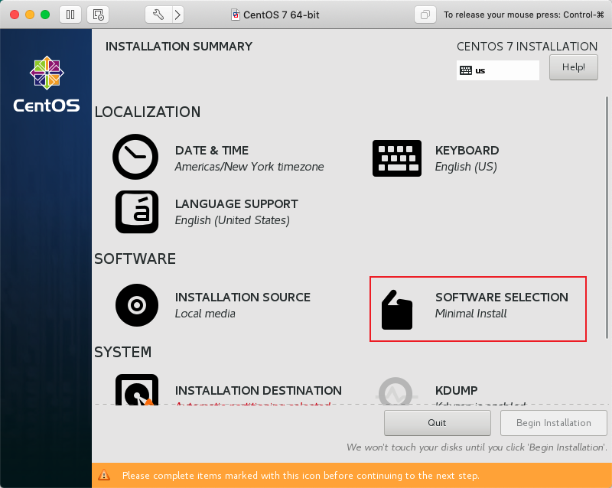Open KEYBOARD settings label
Viewport: 612px width, 488px height.
point(467,151)
